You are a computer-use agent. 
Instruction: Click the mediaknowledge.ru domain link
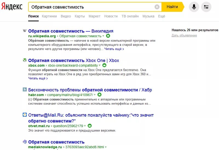[x=45, y=147]
